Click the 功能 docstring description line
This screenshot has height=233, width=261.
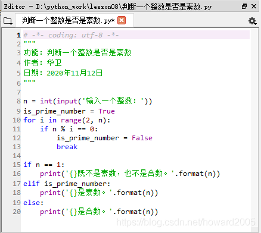pos(77,52)
